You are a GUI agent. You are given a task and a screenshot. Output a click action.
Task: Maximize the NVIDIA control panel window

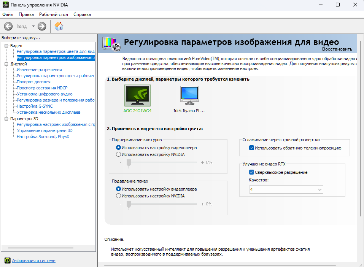pos(338,5)
